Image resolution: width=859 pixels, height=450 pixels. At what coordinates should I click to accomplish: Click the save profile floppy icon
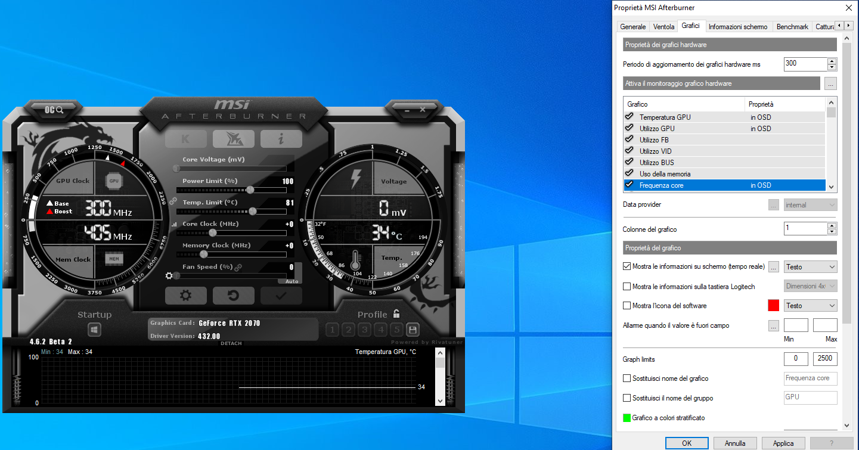pos(413,330)
